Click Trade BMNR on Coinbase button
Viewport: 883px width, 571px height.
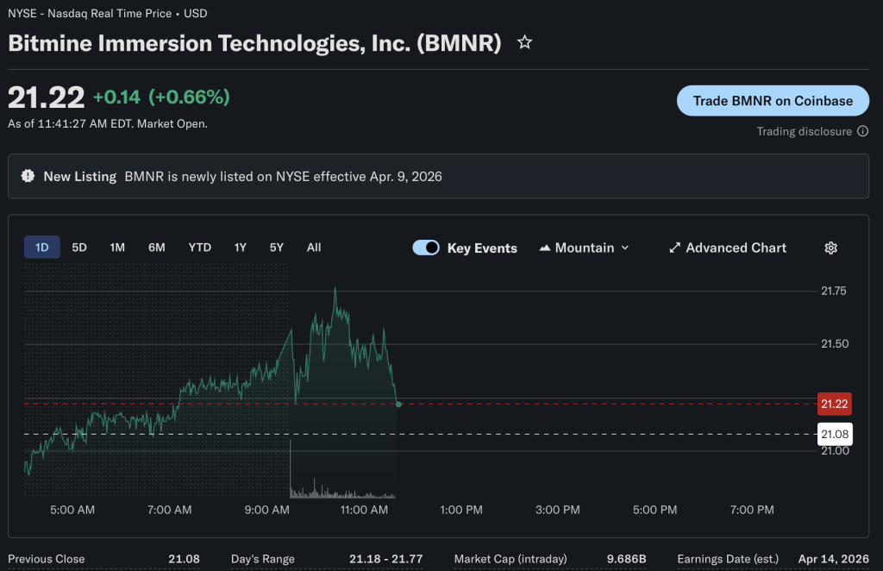click(x=773, y=101)
